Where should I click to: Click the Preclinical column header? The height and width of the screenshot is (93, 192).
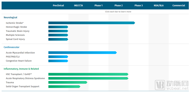[58, 5]
